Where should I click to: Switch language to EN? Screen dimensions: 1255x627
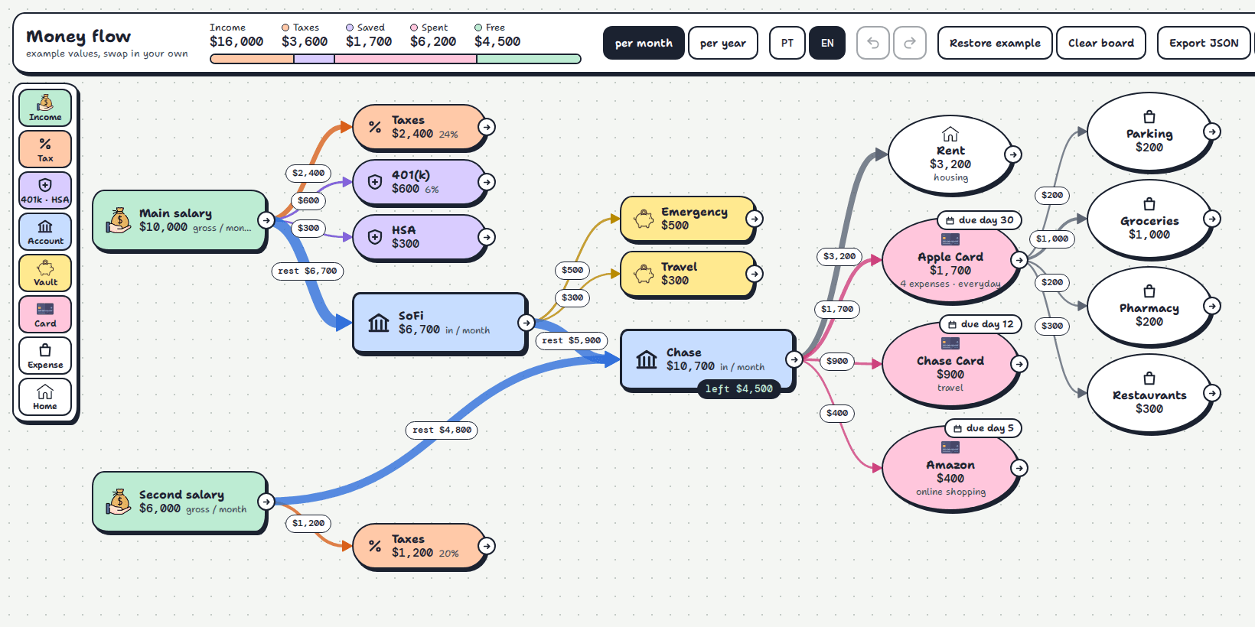point(827,43)
